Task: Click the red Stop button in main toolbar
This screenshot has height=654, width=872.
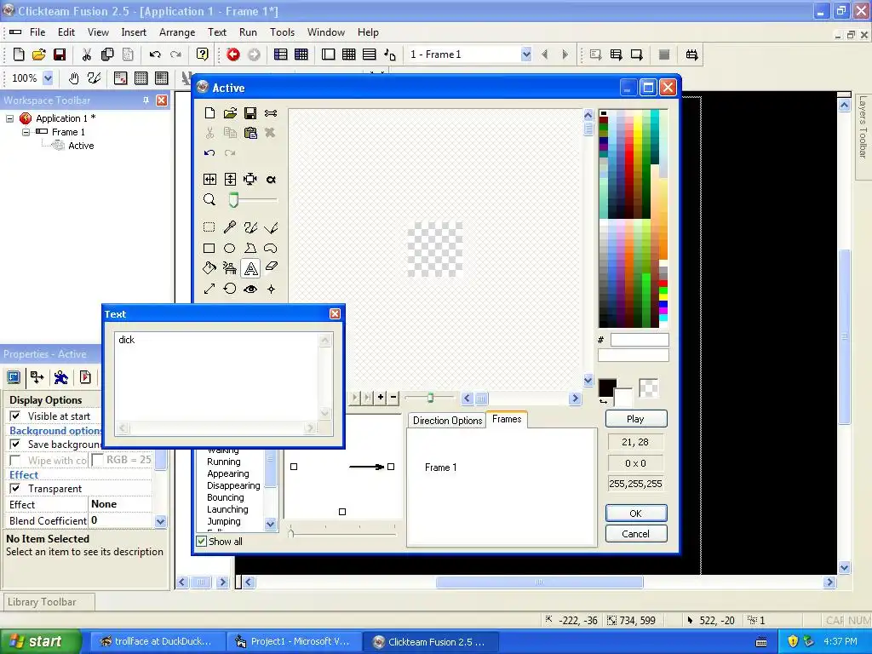Action: point(233,54)
